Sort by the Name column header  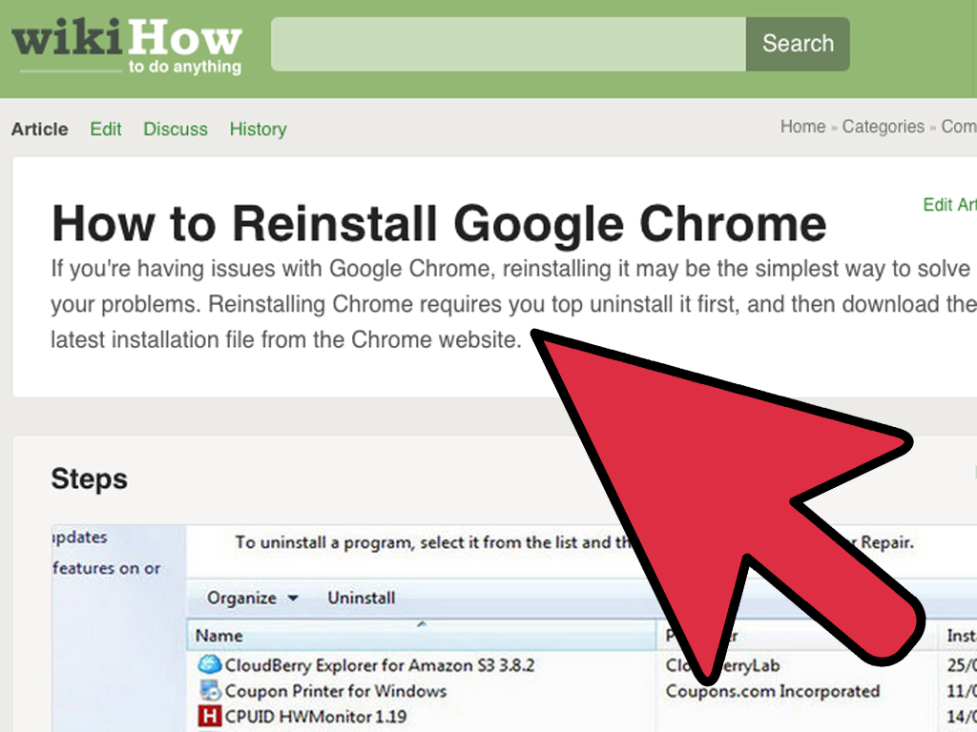(x=421, y=636)
